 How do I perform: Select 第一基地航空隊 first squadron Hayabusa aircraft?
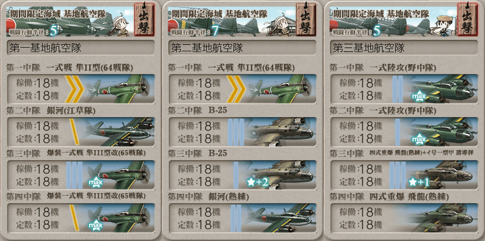[x=119, y=89]
